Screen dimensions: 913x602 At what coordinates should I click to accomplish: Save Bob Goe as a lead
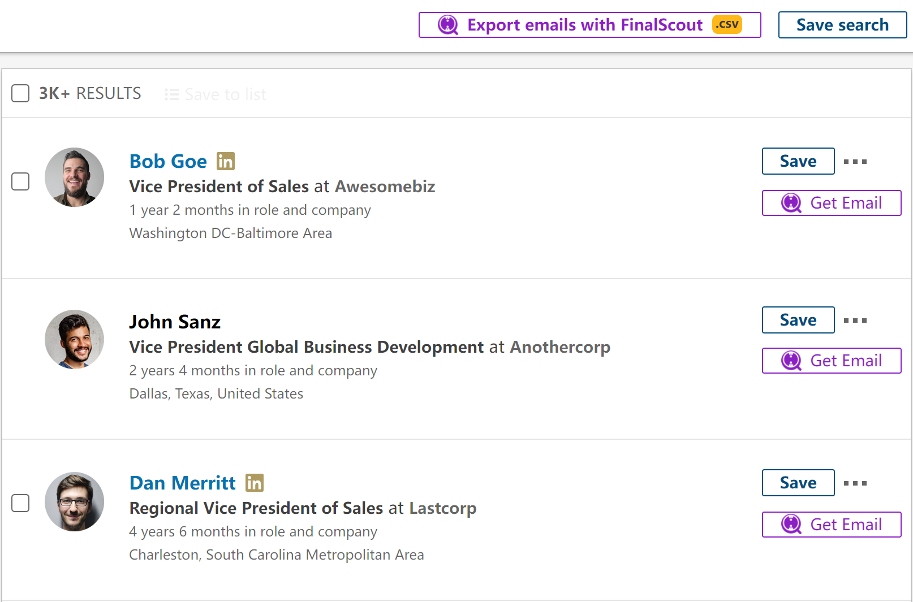[x=798, y=161]
